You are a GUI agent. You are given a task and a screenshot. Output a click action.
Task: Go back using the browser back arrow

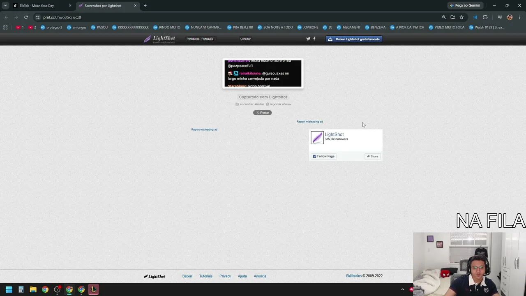pyautogui.click(x=6, y=17)
